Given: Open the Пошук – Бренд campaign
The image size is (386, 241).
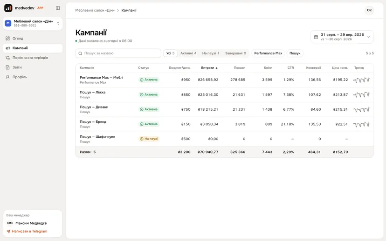Looking at the screenshot, I should 93,122.
